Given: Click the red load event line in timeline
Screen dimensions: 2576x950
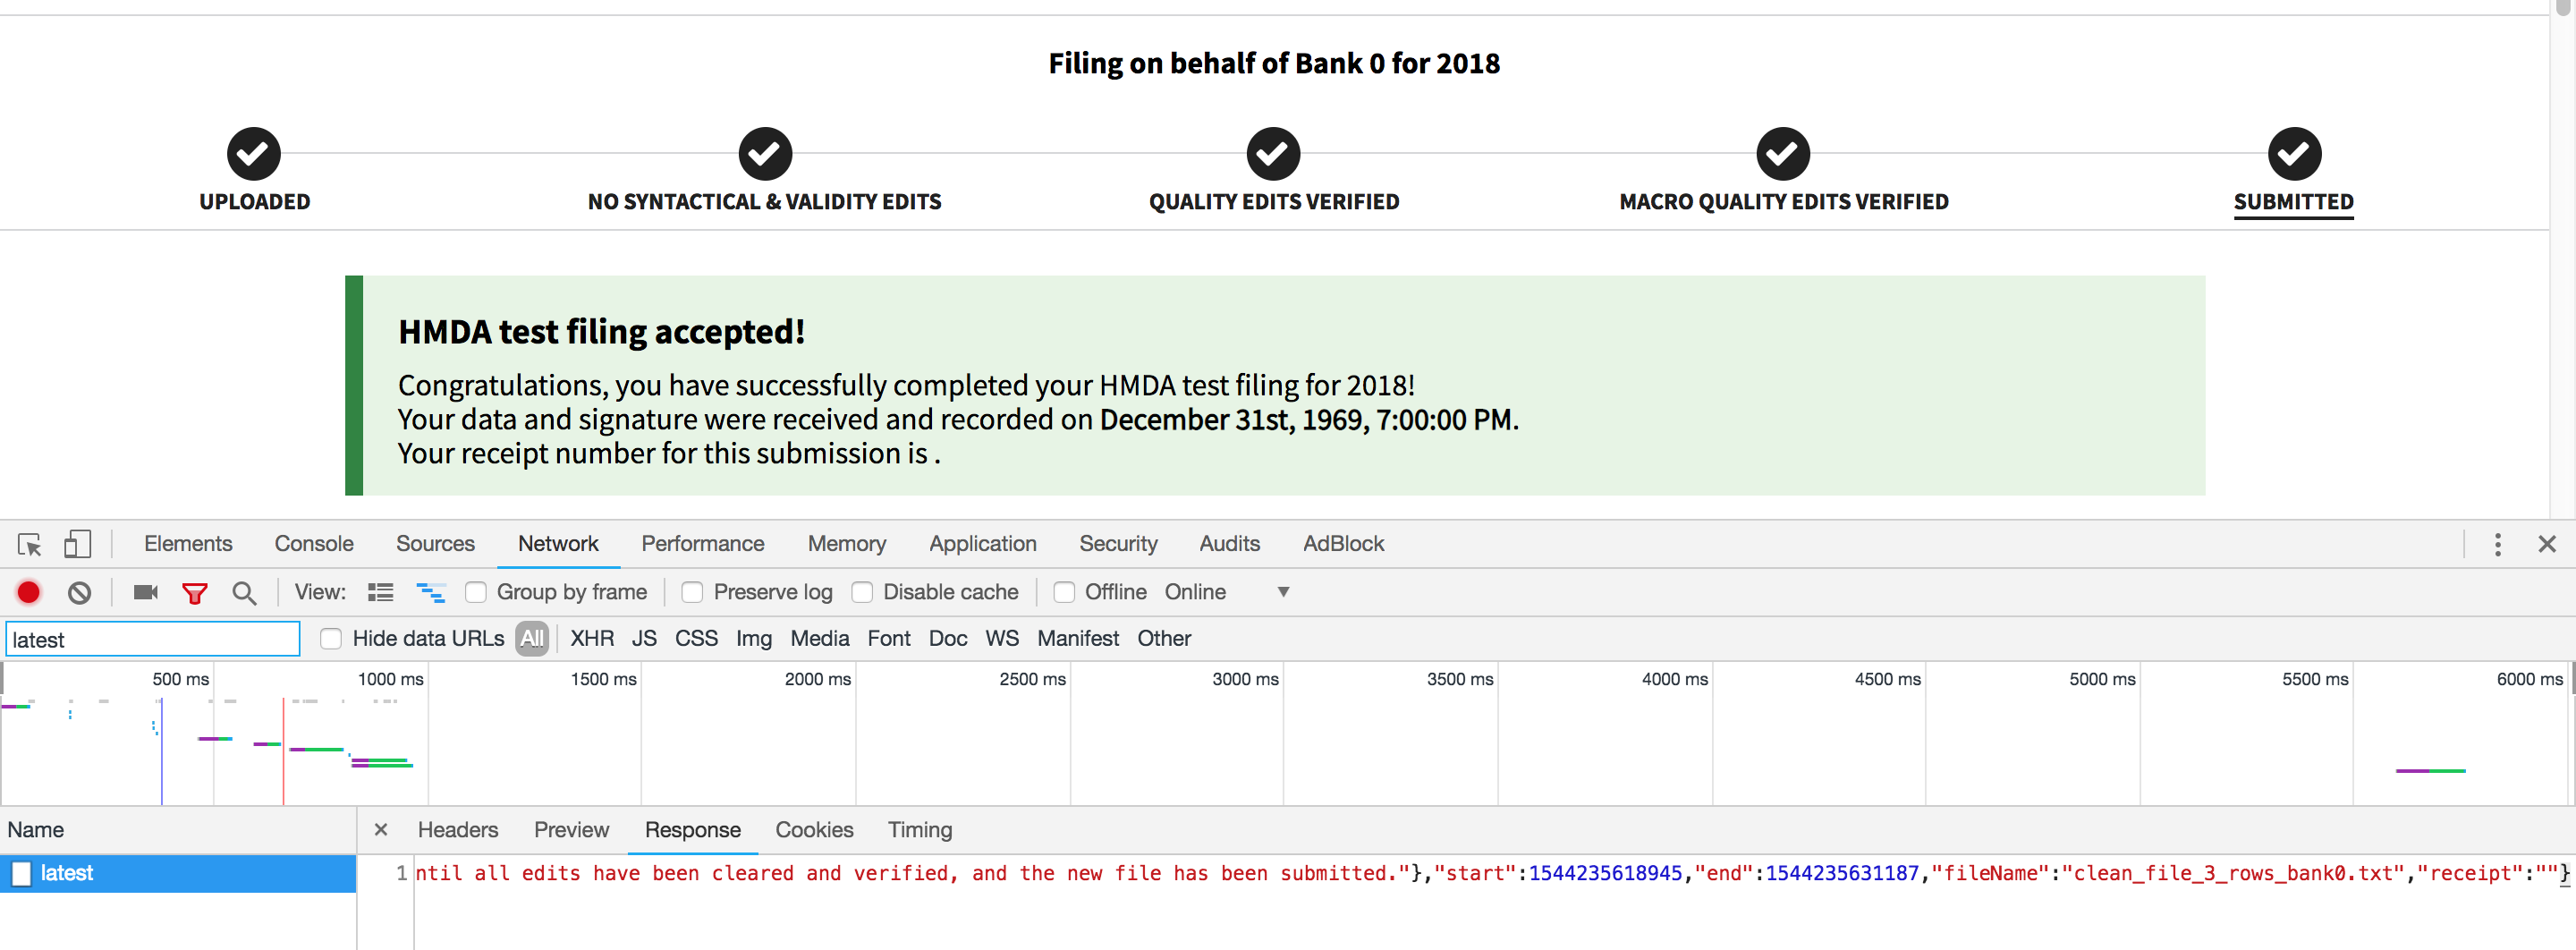Looking at the screenshot, I should click(283, 751).
